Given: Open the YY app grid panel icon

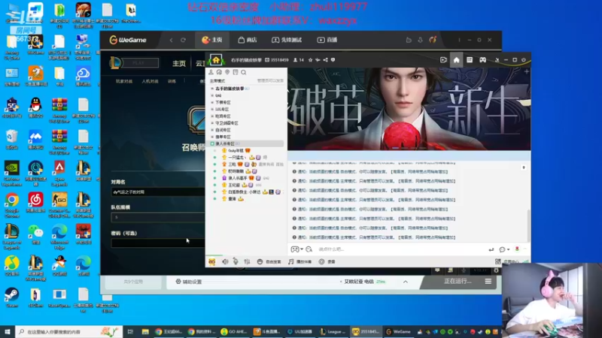Looking at the screenshot, I should (469, 60).
